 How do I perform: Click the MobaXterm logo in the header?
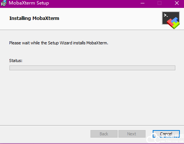171,20
